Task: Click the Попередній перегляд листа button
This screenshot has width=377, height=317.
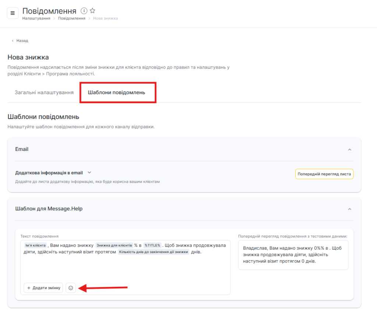Action: pyautogui.click(x=324, y=174)
